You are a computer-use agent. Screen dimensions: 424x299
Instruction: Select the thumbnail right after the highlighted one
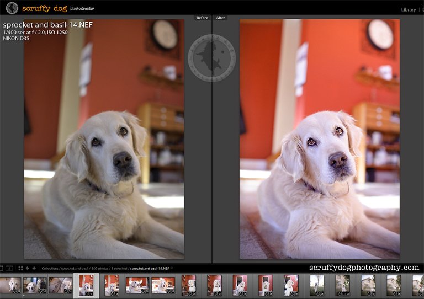[x=112, y=285]
